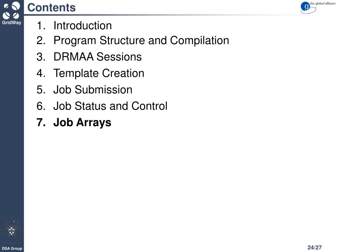Image resolution: width=337 pixels, height=252 pixels.
Task: Click the 24/27 page number
Action: pos(315,247)
